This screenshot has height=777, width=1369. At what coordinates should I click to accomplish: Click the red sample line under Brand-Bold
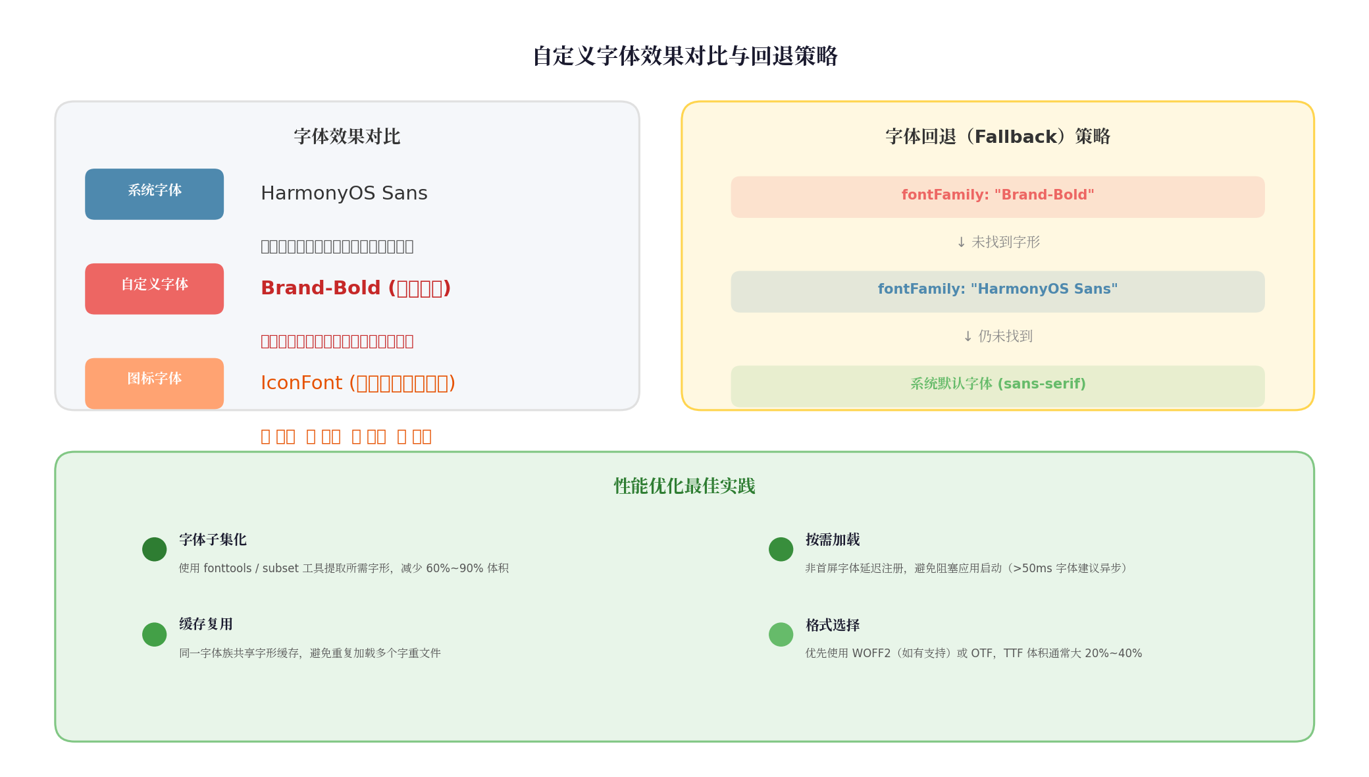(337, 341)
